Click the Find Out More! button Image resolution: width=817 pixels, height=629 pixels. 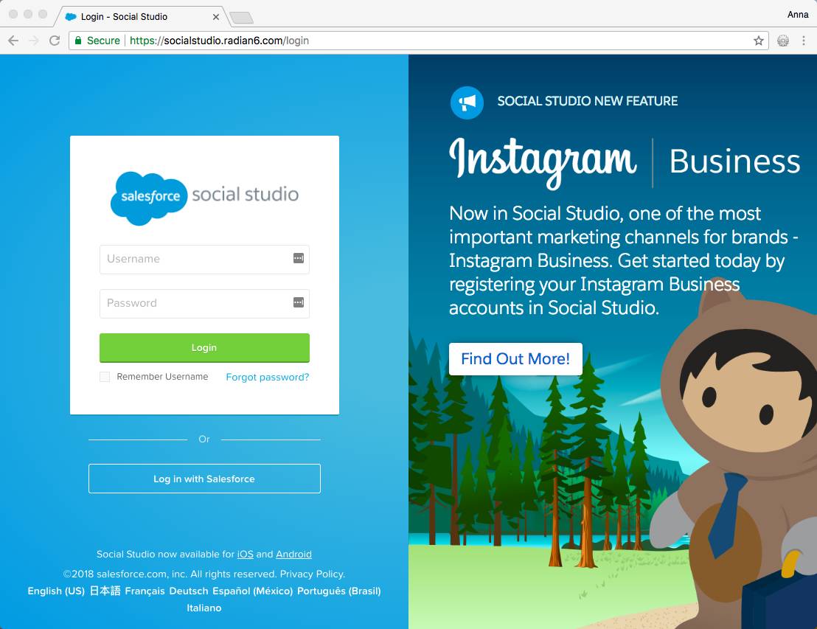click(515, 359)
